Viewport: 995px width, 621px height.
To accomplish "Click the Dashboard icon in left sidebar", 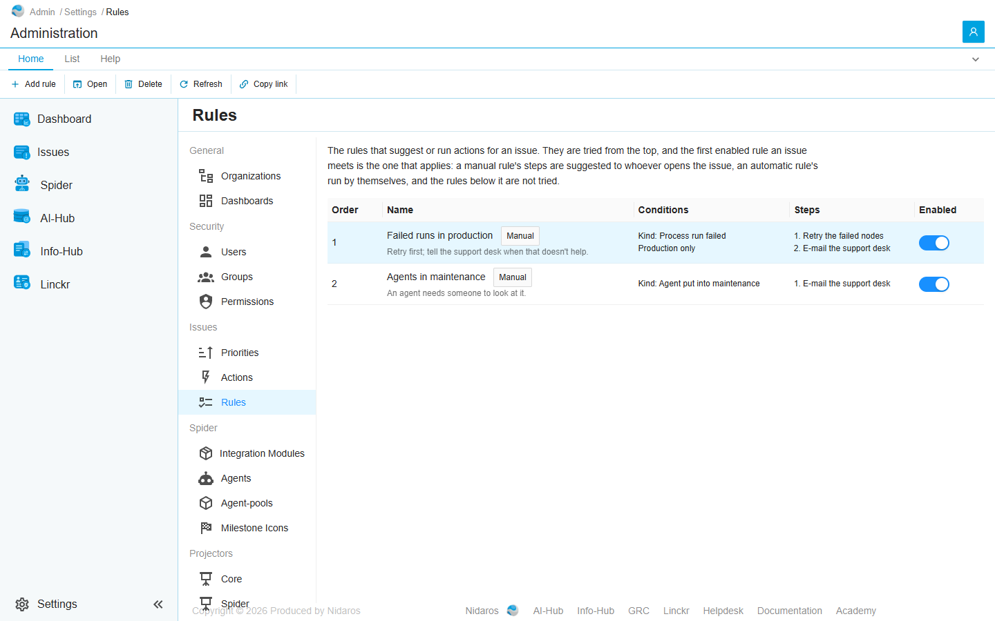I will (22, 119).
